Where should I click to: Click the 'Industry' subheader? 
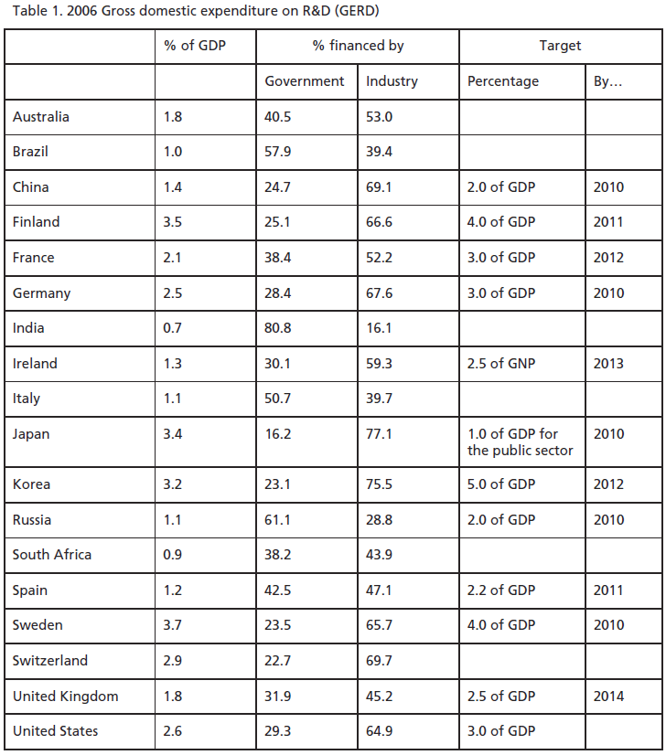pos(392,80)
